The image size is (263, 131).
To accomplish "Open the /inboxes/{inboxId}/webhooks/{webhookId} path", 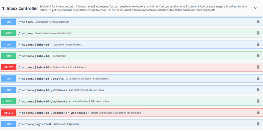I will point(54,113).
